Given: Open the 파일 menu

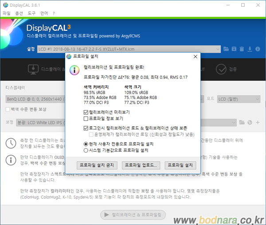Looking at the screenshot, I should click(x=7, y=13).
